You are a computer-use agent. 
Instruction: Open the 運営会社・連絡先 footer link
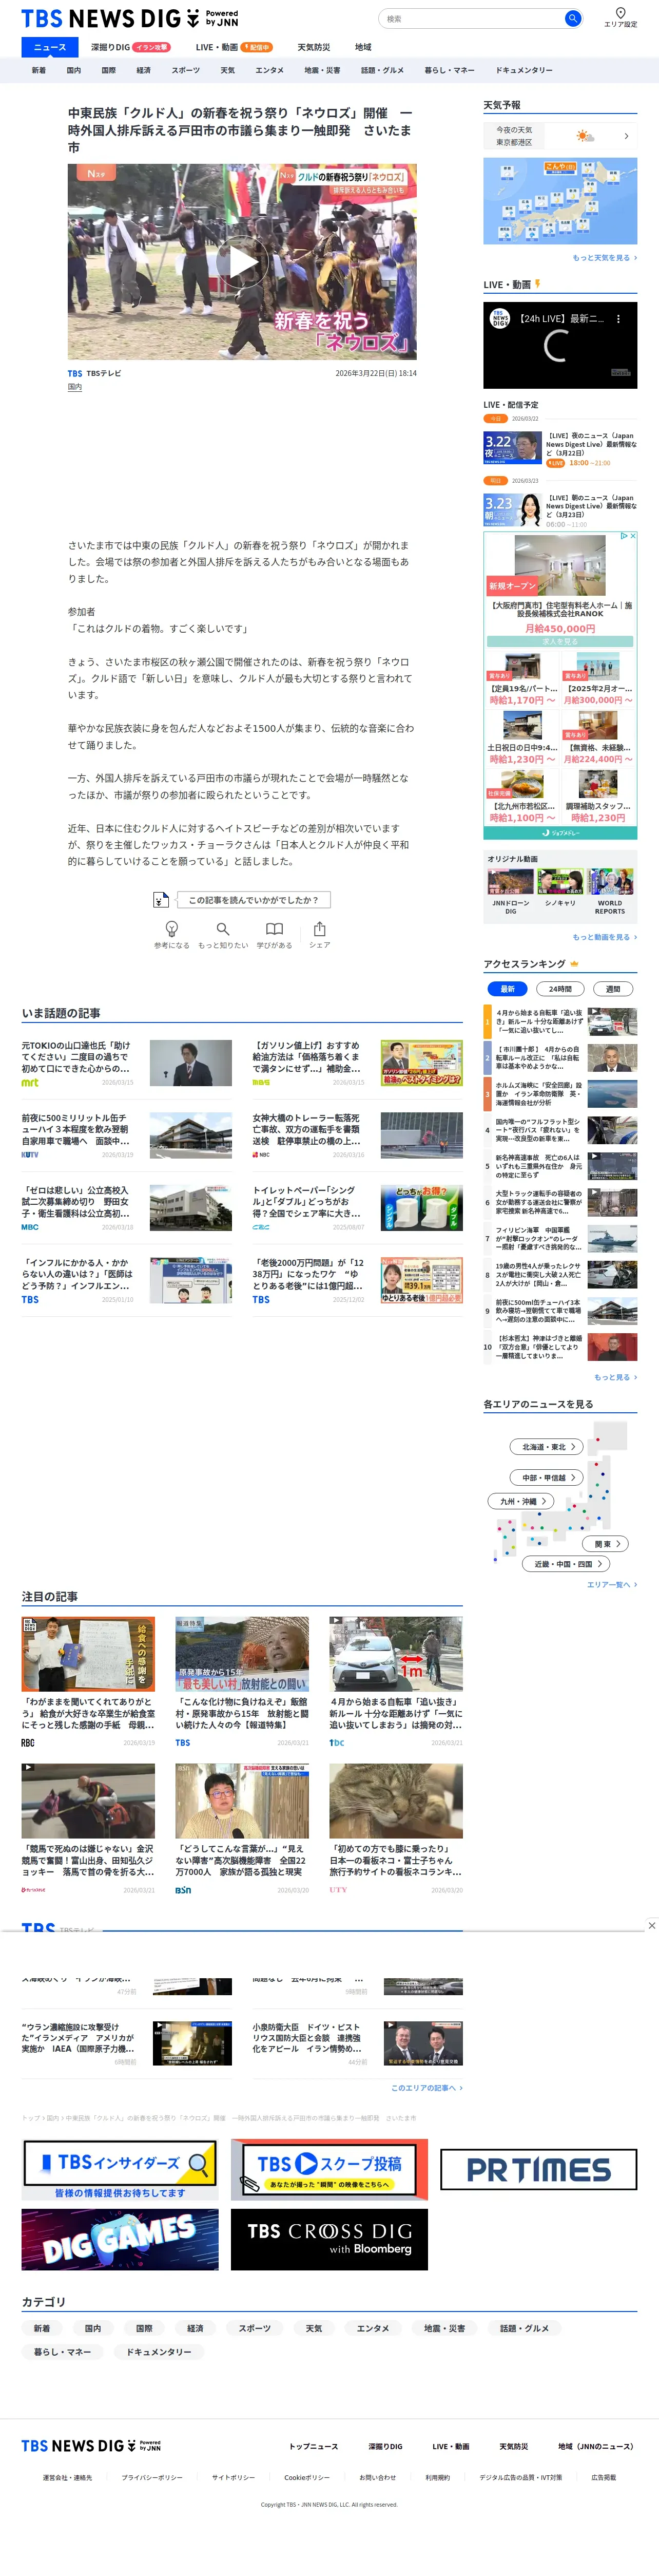[x=67, y=2477]
